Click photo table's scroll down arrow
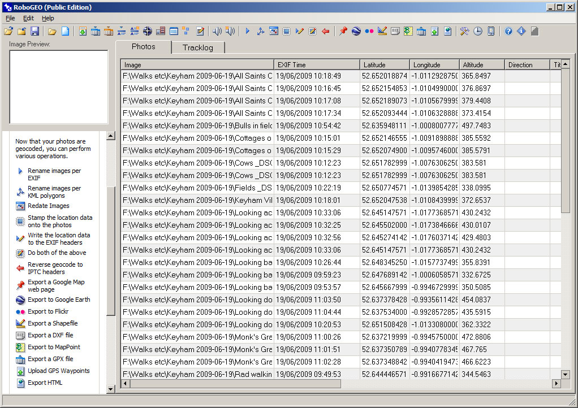The height and width of the screenshot is (408, 578). click(566, 375)
